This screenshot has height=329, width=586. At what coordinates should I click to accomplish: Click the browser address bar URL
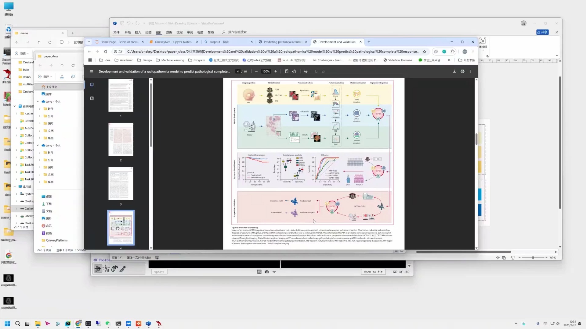[x=273, y=51]
